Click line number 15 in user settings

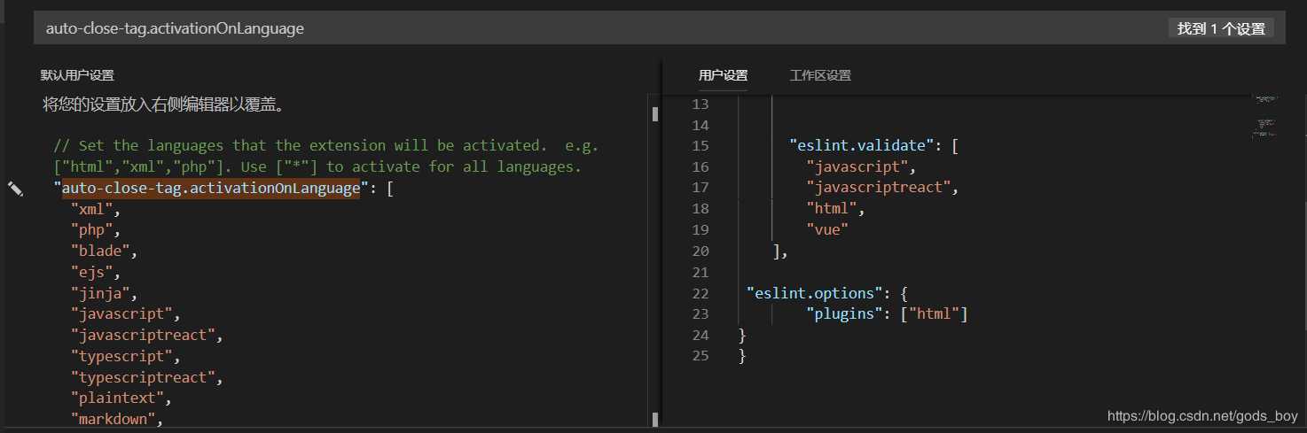tap(700, 145)
